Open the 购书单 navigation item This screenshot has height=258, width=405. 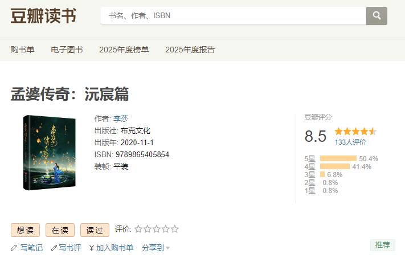point(23,50)
